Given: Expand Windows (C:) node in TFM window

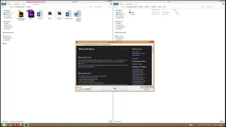Looking at the screenshot, I should tap(115, 38).
